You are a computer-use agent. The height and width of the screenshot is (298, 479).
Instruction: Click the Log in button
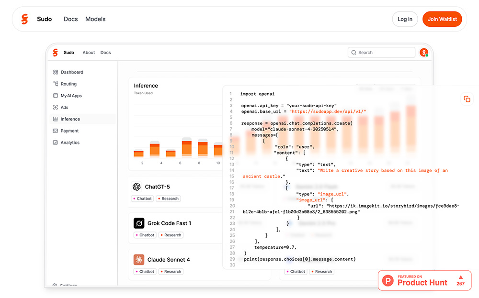coord(405,19)
